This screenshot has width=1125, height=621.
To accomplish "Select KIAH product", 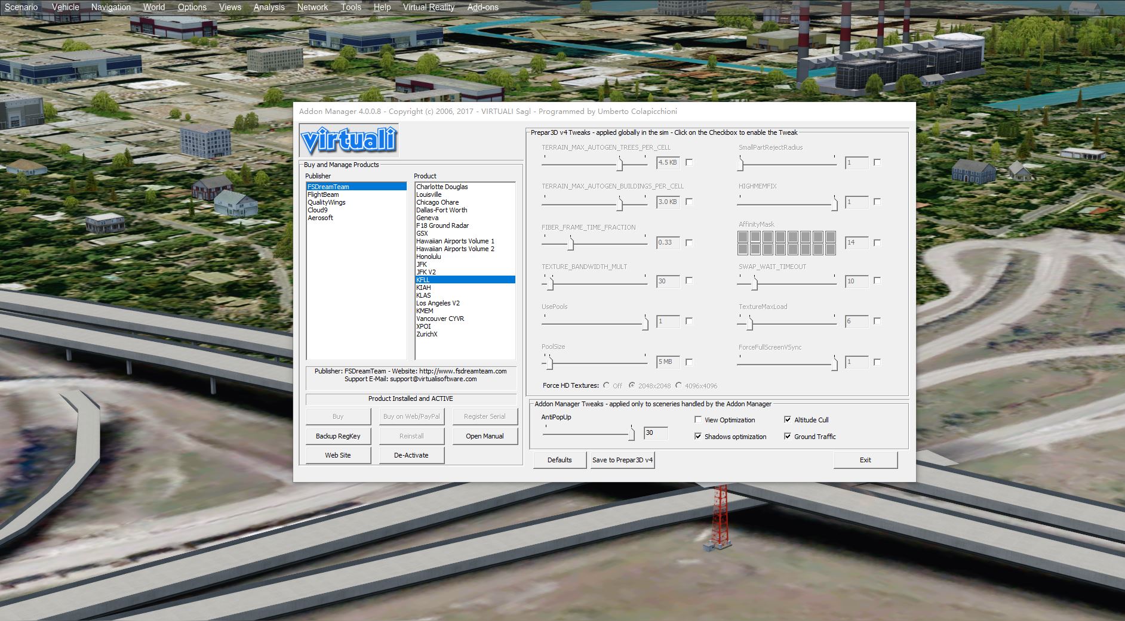I will 465,288.
